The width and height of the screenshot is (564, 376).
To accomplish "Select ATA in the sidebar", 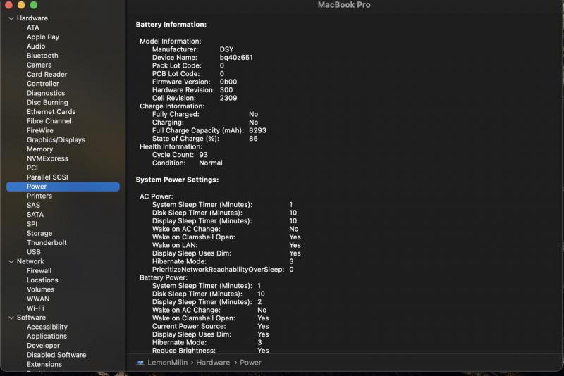I will [x=32, y=27].
